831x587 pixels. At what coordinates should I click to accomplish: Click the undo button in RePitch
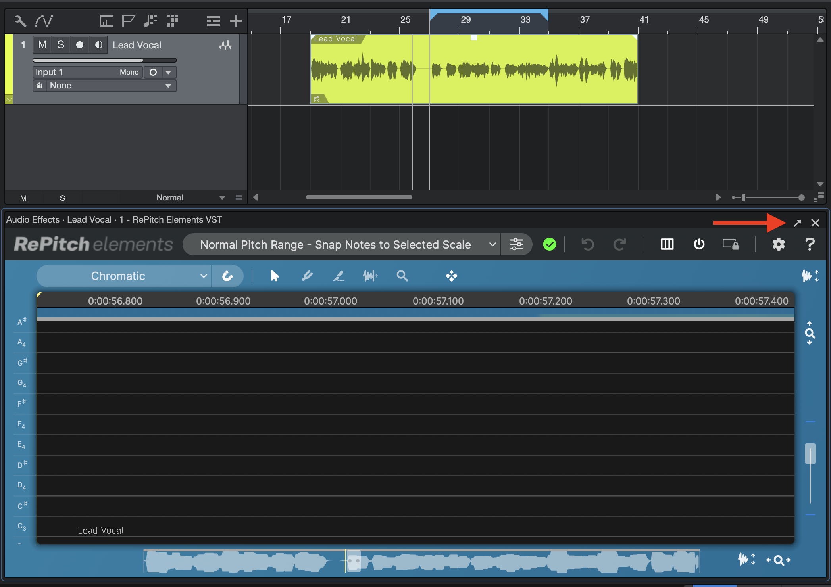pyautogui.click(x=588, y=244)
